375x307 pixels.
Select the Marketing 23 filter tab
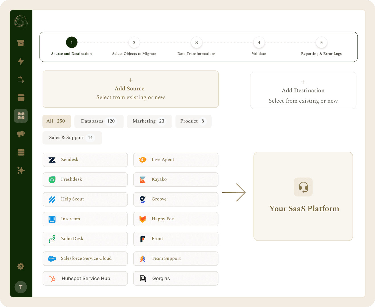point(149,121)
